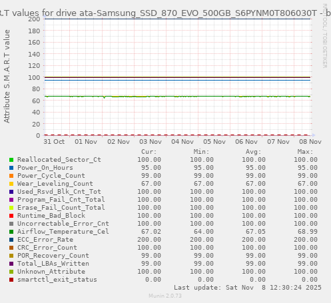The image size is (331, 303).
Task: Click the Power_On_Hours blue legend swatch
Action: [11, 168]
